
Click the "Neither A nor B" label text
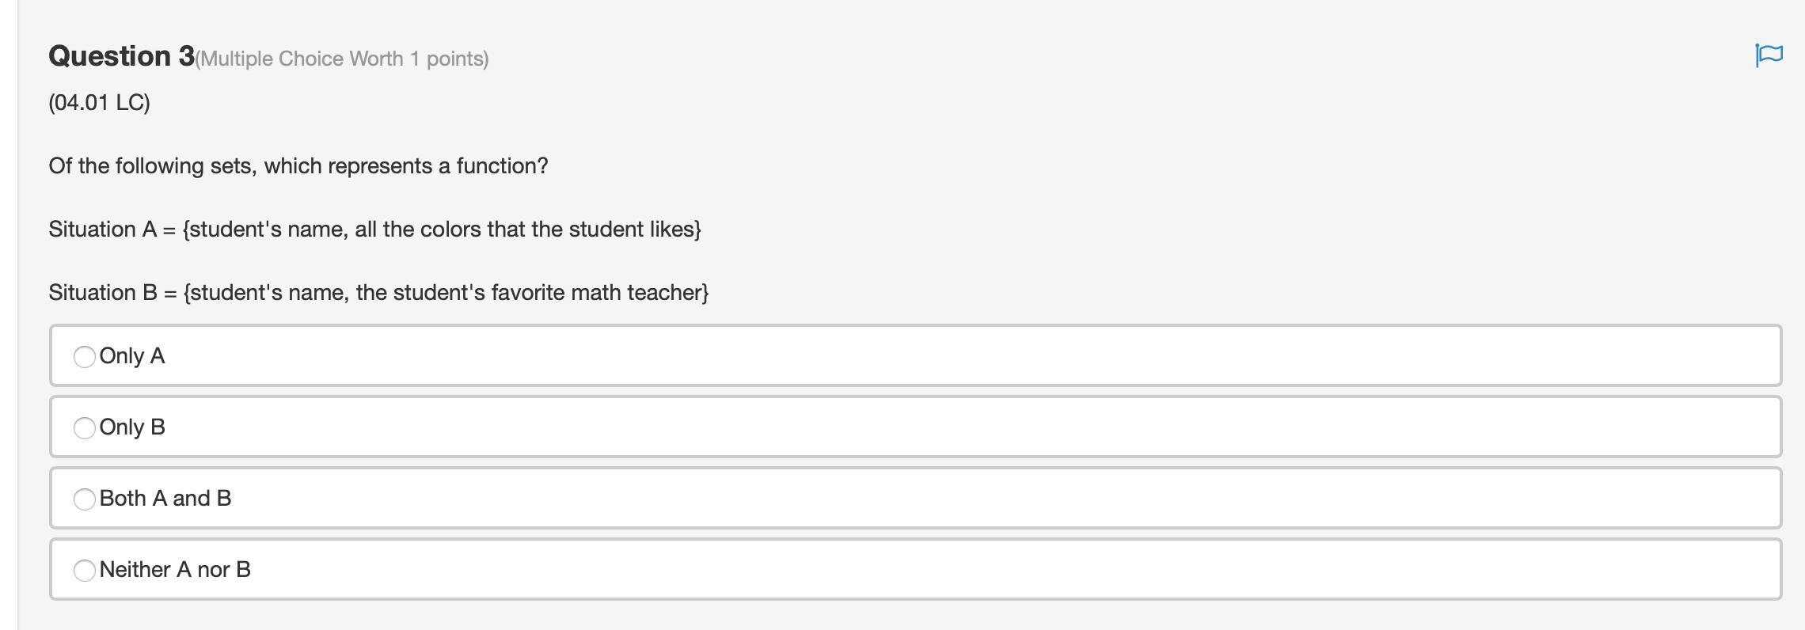coord(175,570)
